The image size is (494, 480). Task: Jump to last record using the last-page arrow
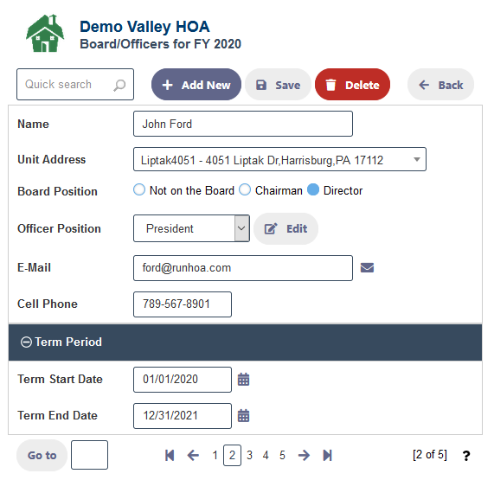[327, 455]
